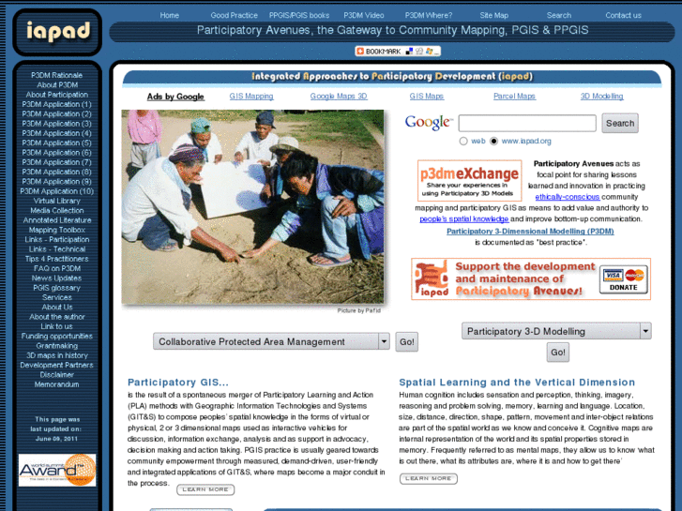
Task: Open About P3DM in sidebar
Action: pyautogui.click(x=57, y=84)
